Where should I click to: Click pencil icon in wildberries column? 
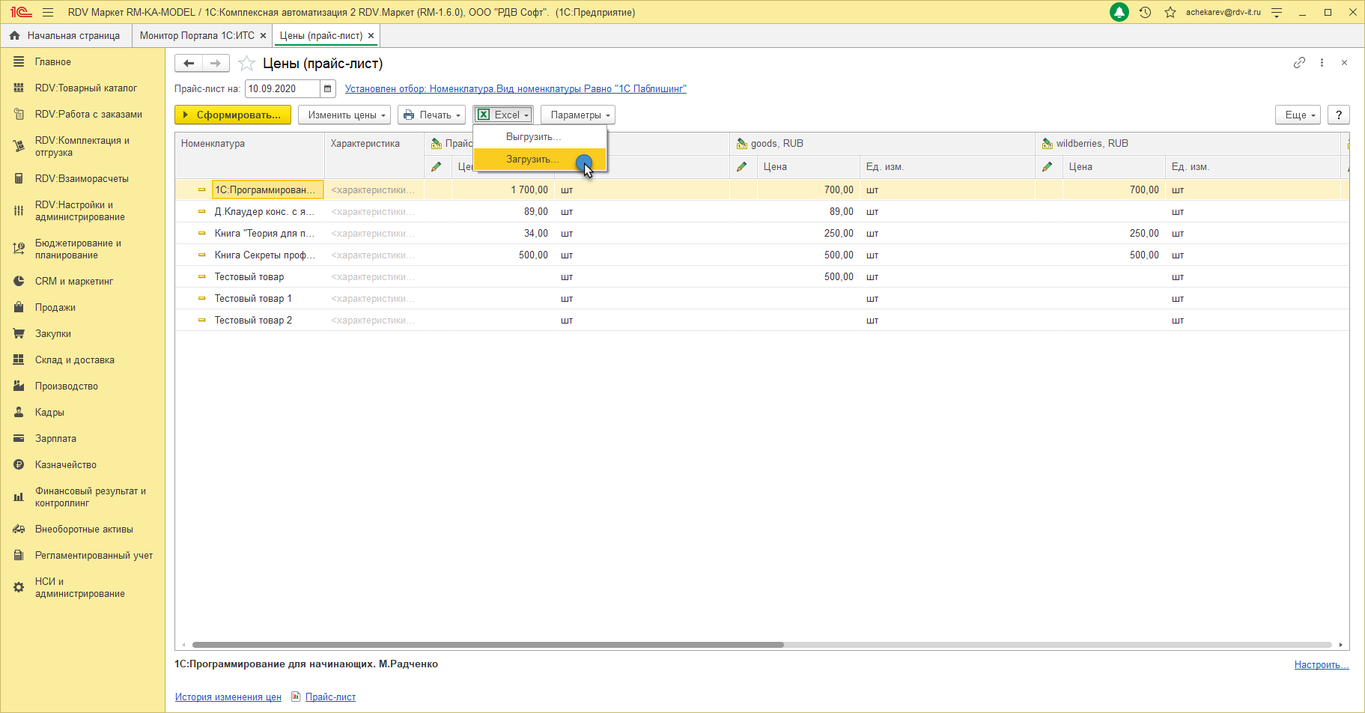pos(1048,167)
